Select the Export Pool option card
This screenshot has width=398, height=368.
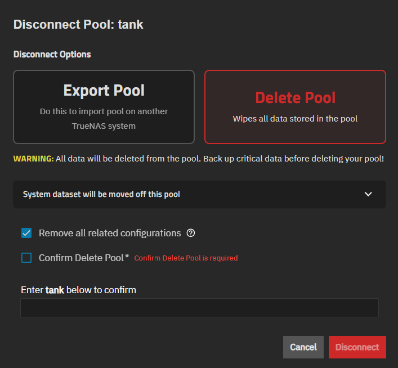click(x=104, y=107)
